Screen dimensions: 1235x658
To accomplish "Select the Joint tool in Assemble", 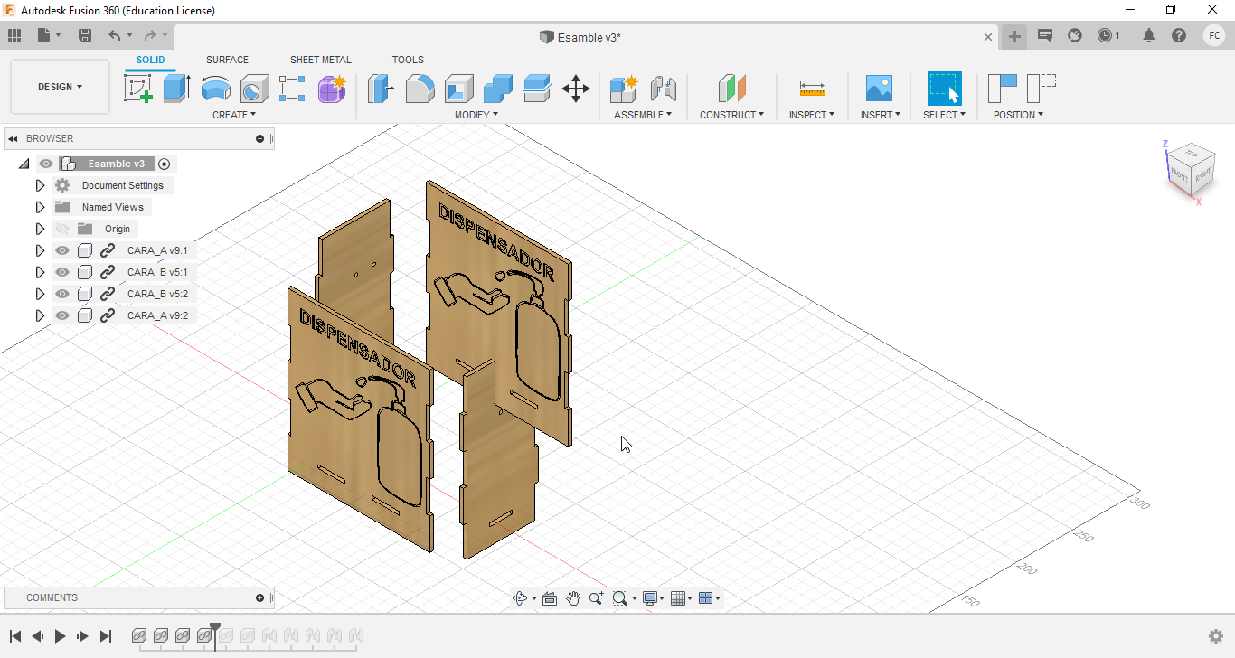I will click(664, 88).
